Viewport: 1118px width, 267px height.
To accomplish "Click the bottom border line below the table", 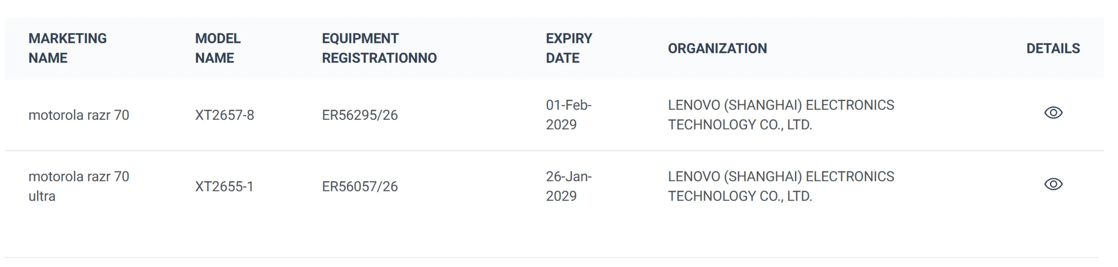I will pos(554,257).
